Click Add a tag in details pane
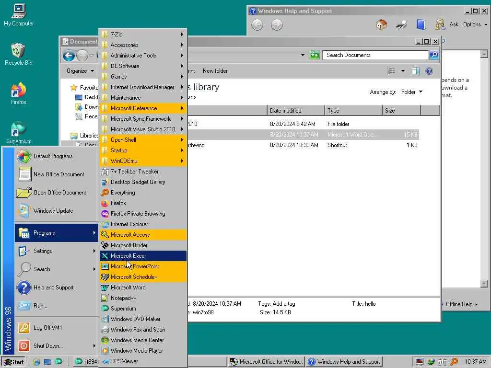 pyautogui.click(x=284, y=304)
